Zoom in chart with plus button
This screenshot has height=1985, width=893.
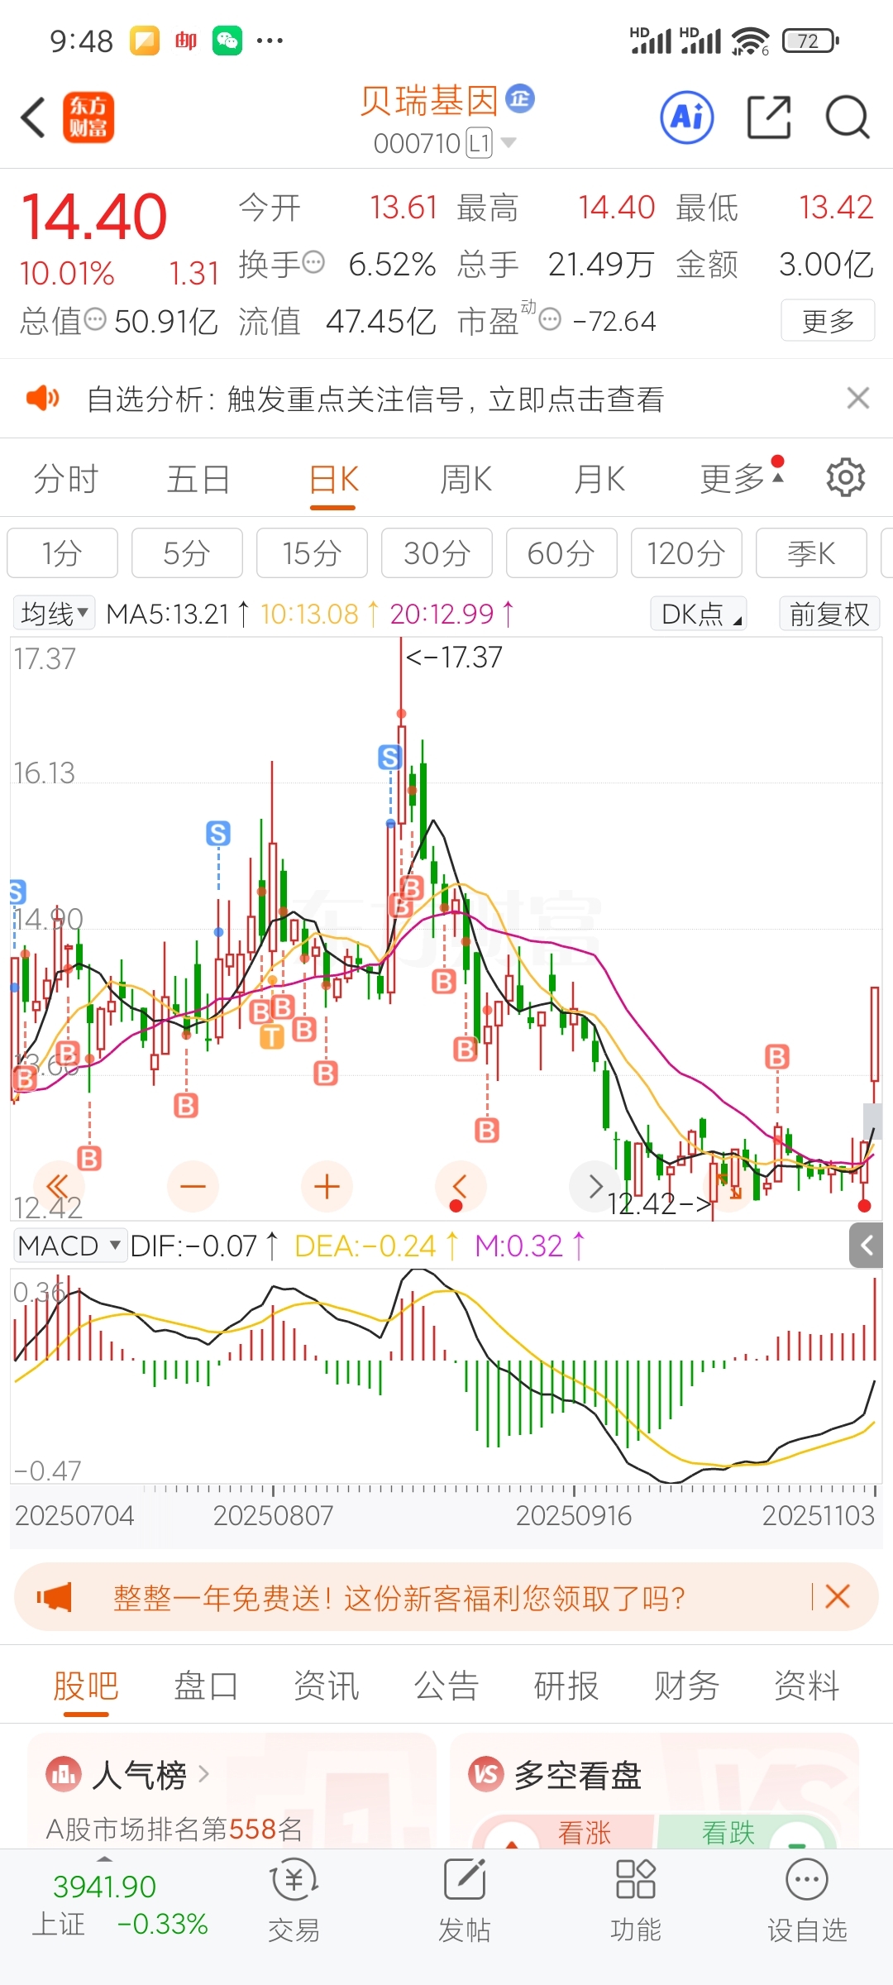click(327, 1187)
